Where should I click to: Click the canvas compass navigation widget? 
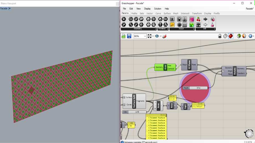[x=249, y=134]
